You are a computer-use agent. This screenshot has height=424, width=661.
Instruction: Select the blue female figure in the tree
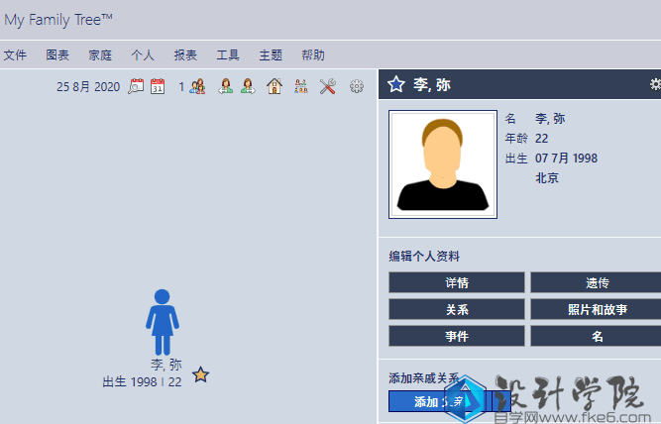[163, 322]
